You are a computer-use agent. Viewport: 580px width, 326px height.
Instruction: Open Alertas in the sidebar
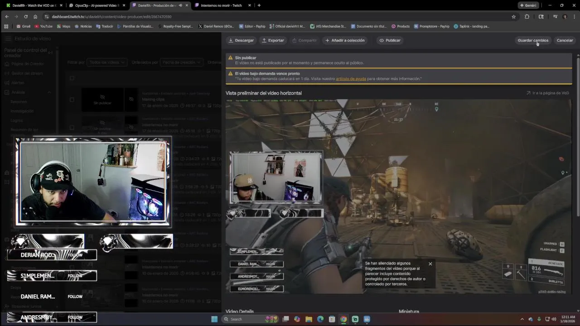coord(18,83)
